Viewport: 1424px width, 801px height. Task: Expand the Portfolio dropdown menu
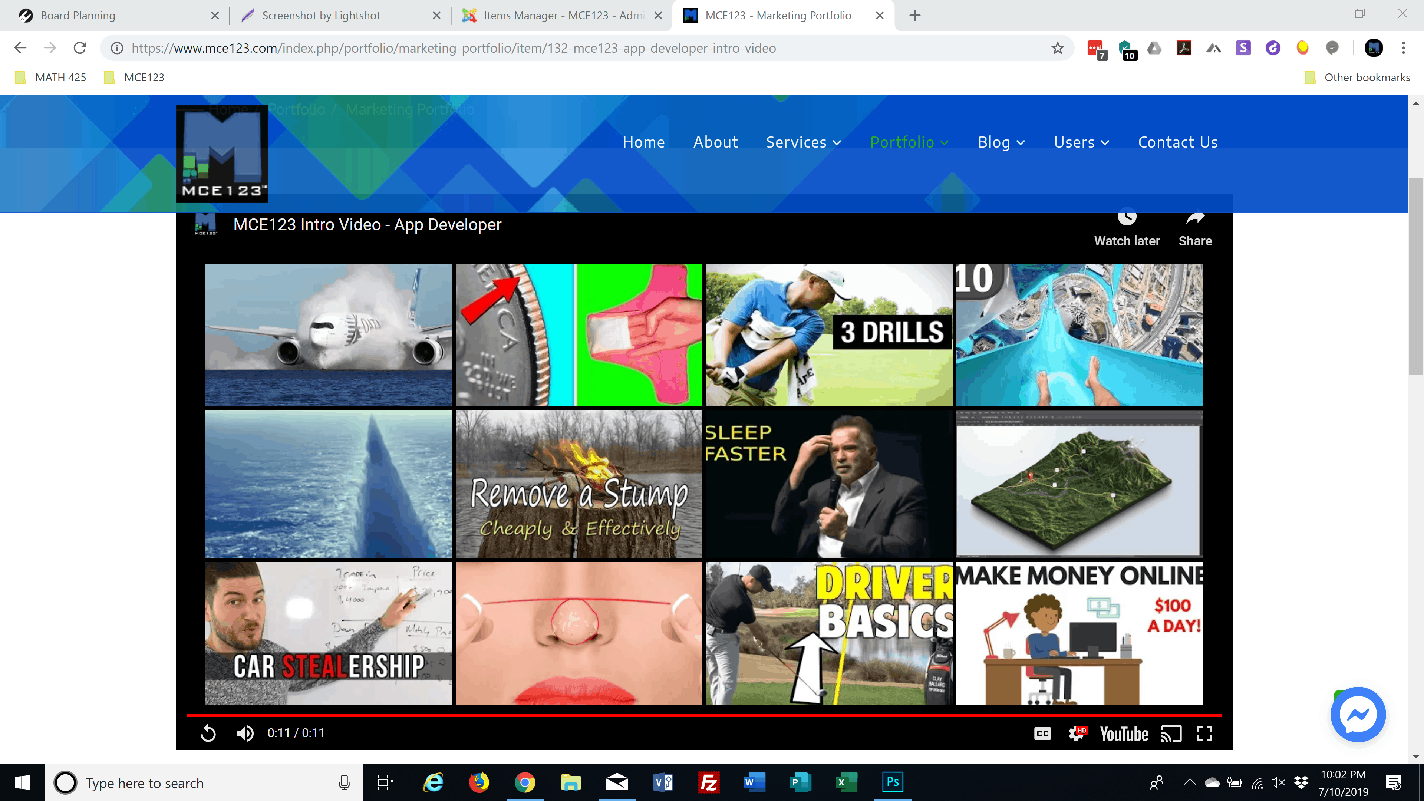(909, 142)
